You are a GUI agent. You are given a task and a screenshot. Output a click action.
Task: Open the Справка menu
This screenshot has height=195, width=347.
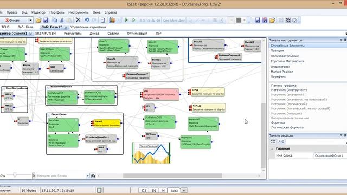pos(111,12)
